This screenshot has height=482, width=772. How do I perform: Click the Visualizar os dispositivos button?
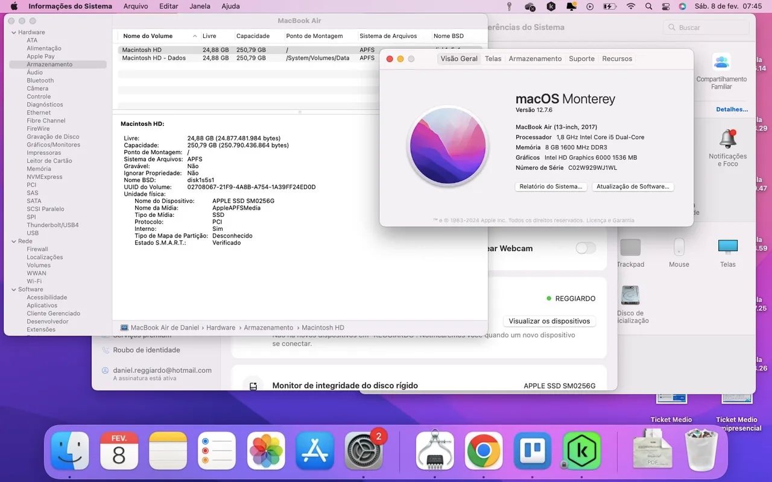pos(549,321)
